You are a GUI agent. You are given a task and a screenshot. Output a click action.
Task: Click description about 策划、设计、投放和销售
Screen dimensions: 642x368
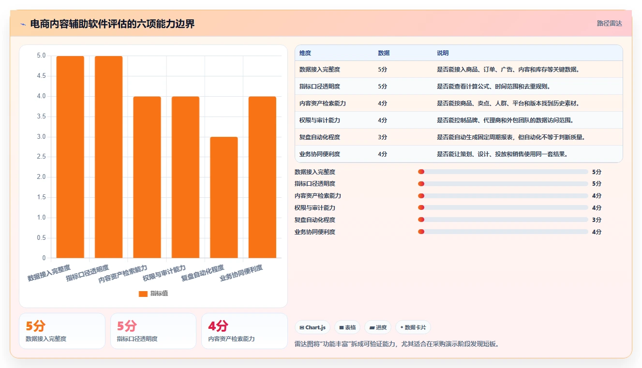point(502,154)
